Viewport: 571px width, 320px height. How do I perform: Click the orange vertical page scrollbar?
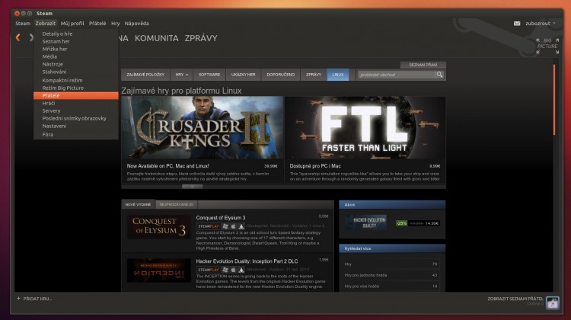[x=554, y=100]
